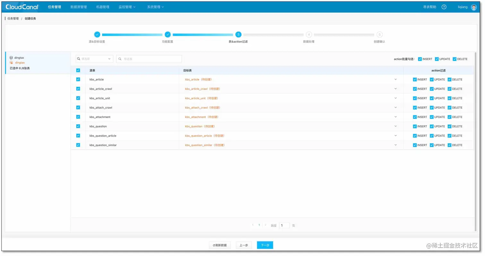This screenshot has width=485, height=256.
Task: Click the 刷新数据 button
Action: 220,245
